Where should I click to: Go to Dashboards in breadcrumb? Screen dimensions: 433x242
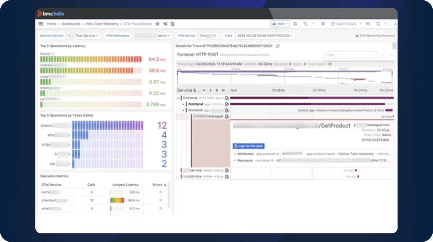[x=71, y=24]
